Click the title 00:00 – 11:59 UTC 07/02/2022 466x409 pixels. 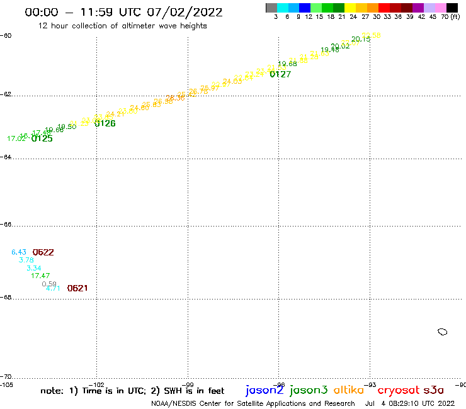123,12
